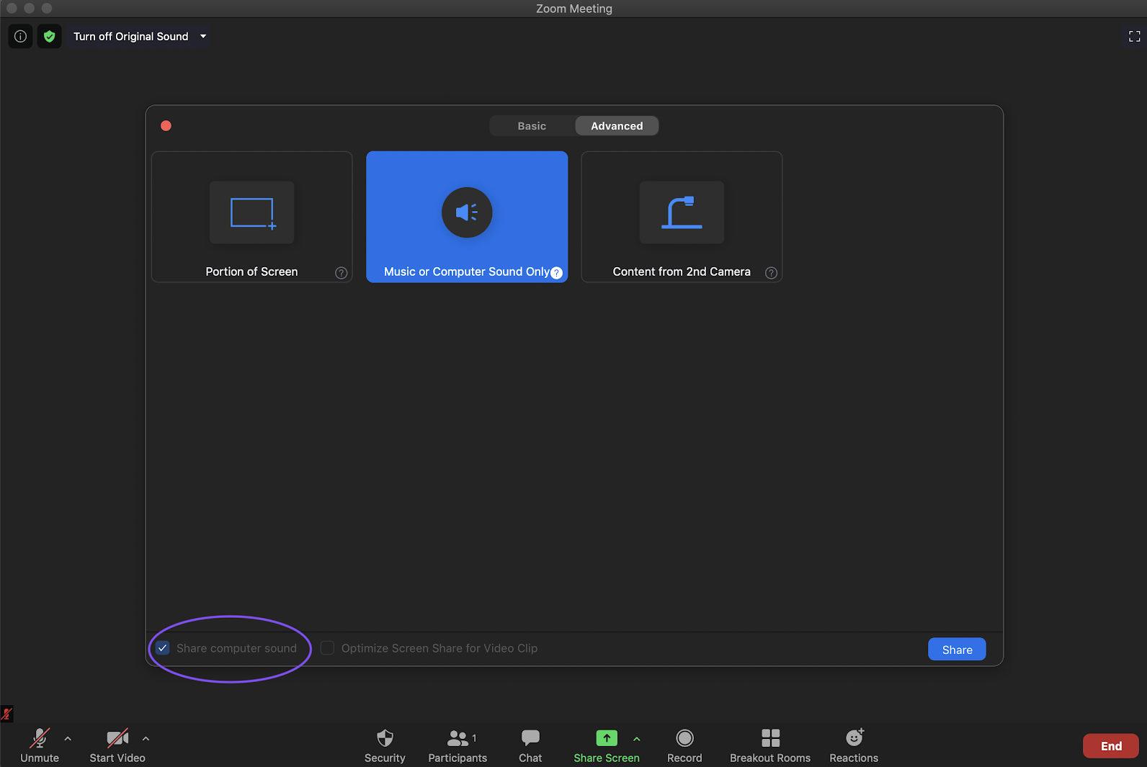This screenshot has height=767, width=1147.
Task: Open Breakout Rooms
Action: pyautogui.click(x=770, y=745)
